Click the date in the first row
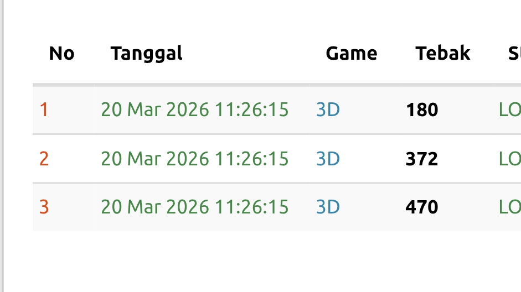Screen dimensions: 521x292 [194, 110]
